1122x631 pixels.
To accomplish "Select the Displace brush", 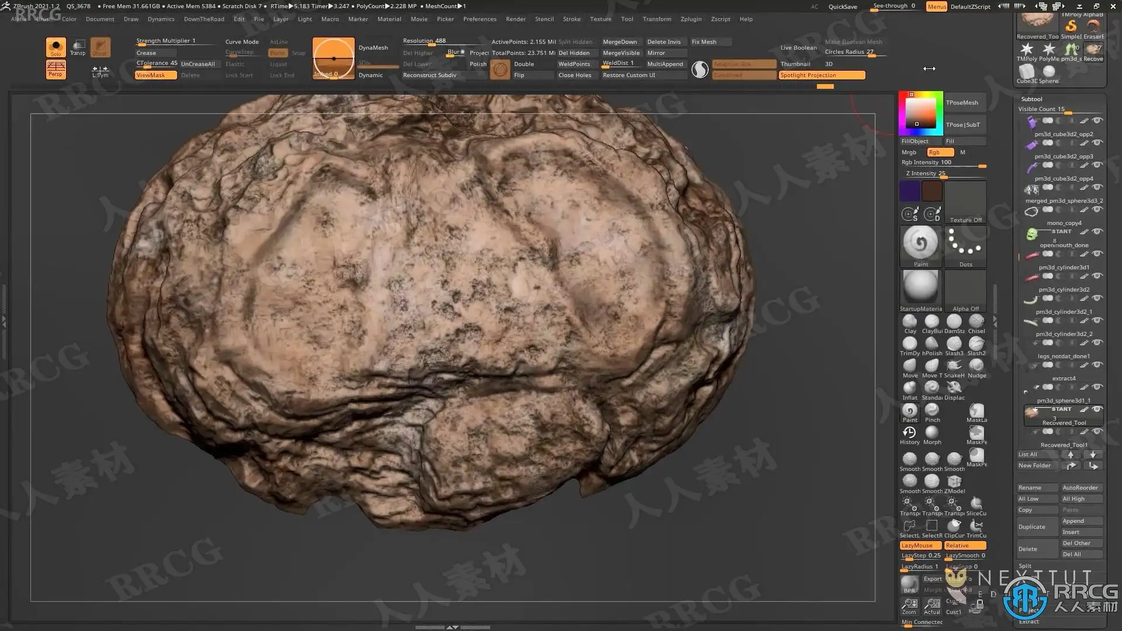I will pos(954,390).
